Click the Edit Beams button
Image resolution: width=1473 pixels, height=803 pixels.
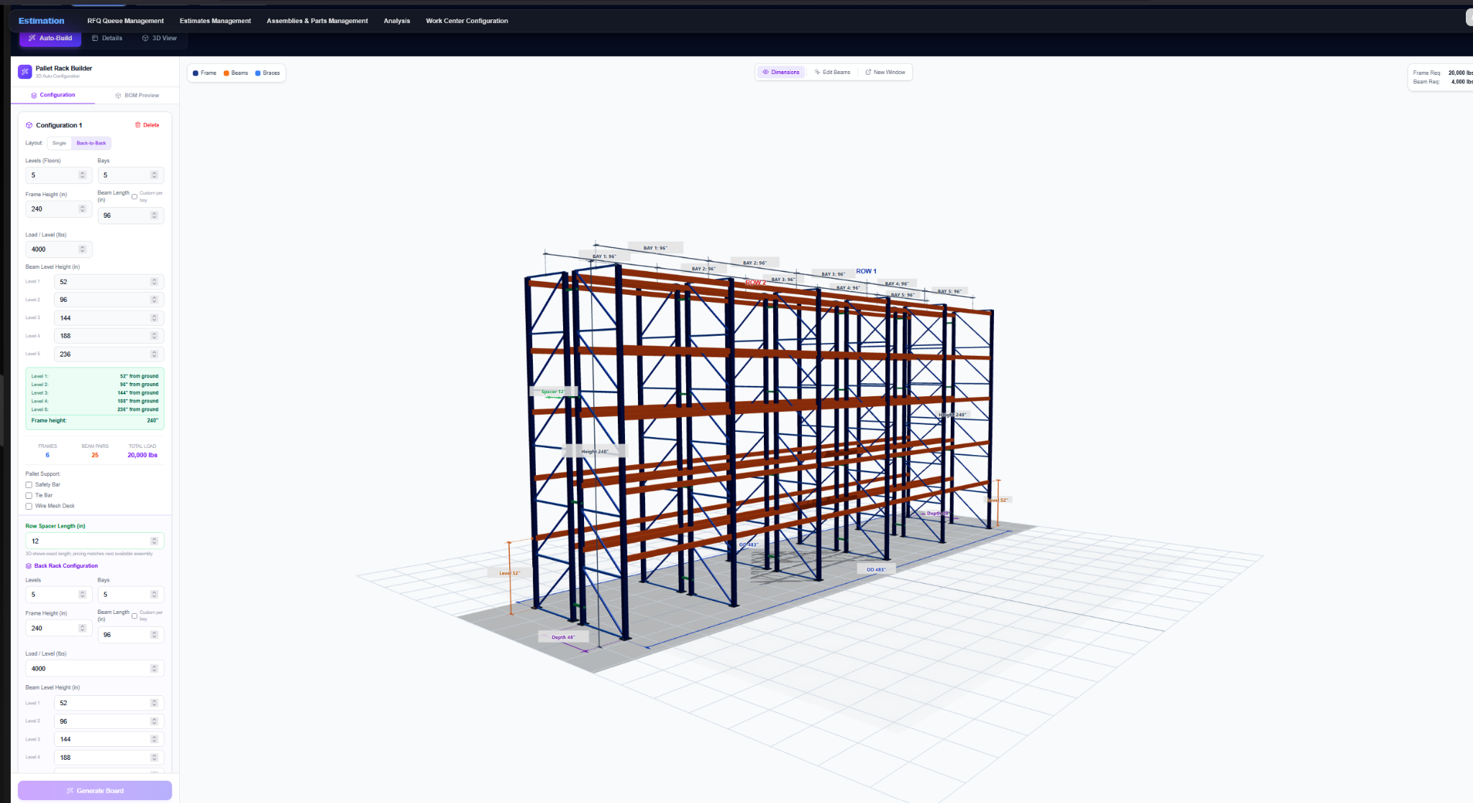pos(832,72)
